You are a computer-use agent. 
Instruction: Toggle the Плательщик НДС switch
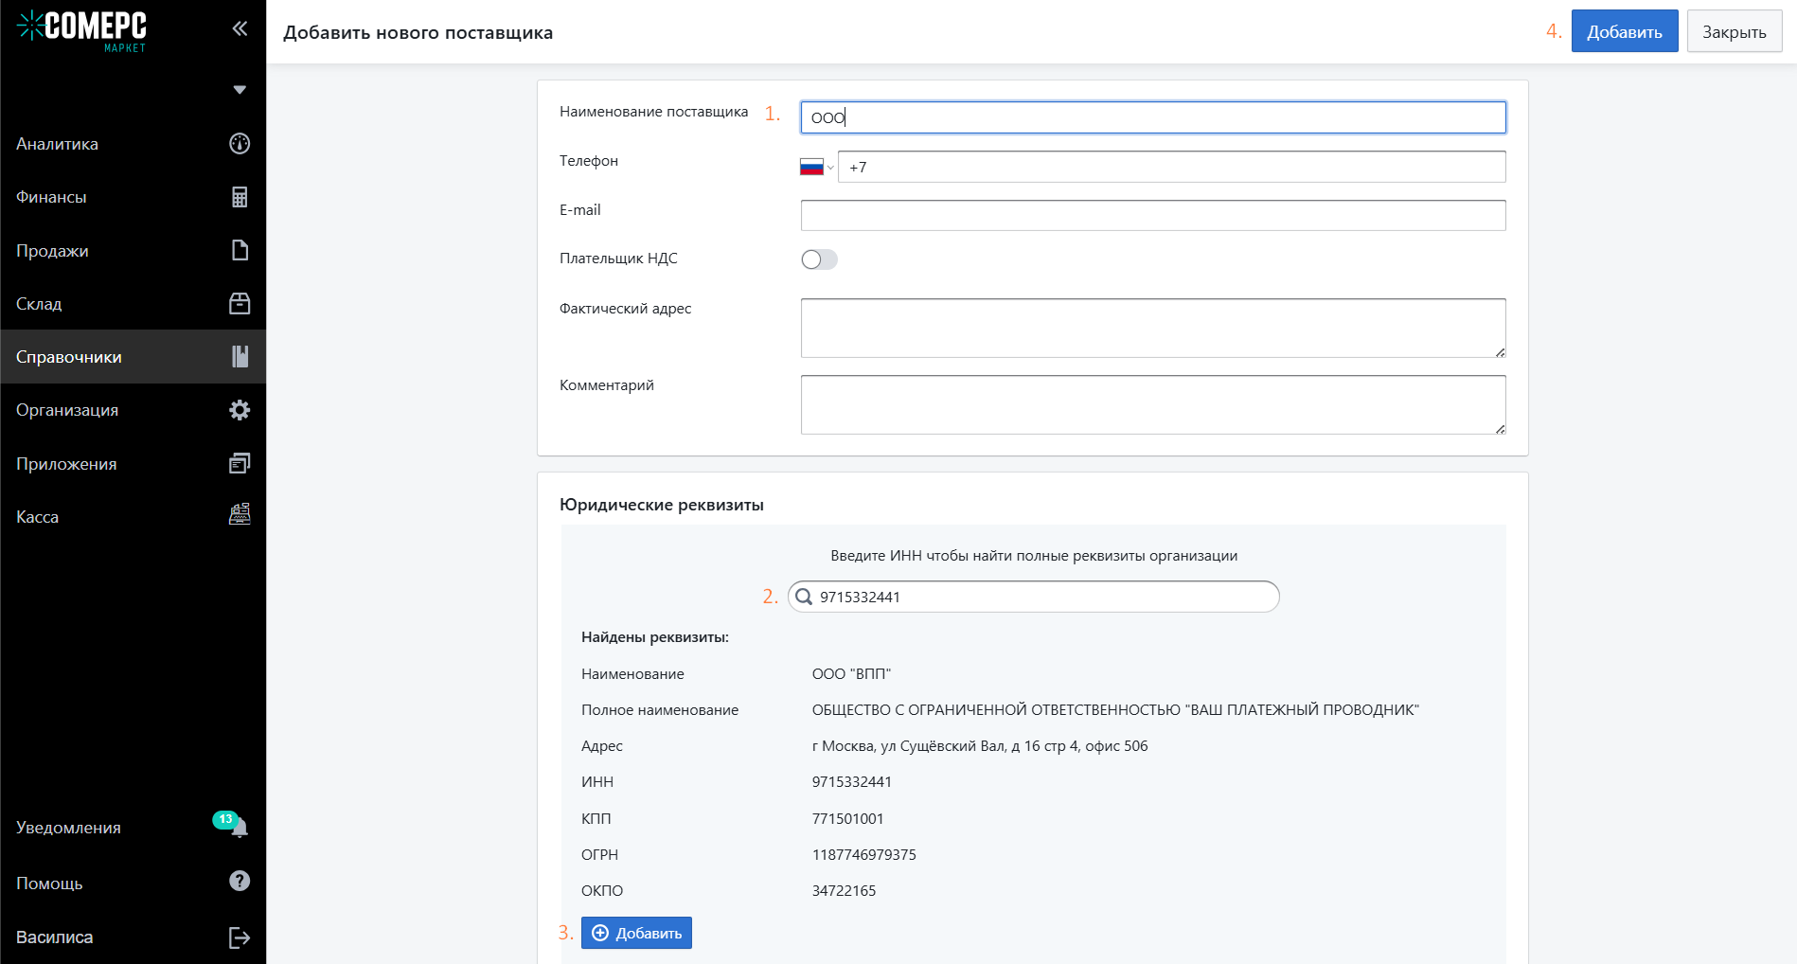coord(819,259)
